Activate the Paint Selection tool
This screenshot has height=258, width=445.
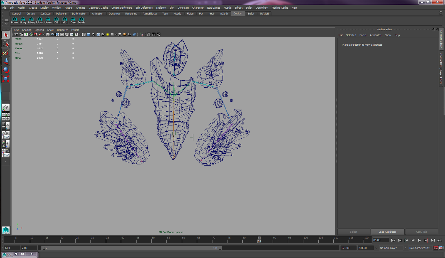[x=6, y=53]
